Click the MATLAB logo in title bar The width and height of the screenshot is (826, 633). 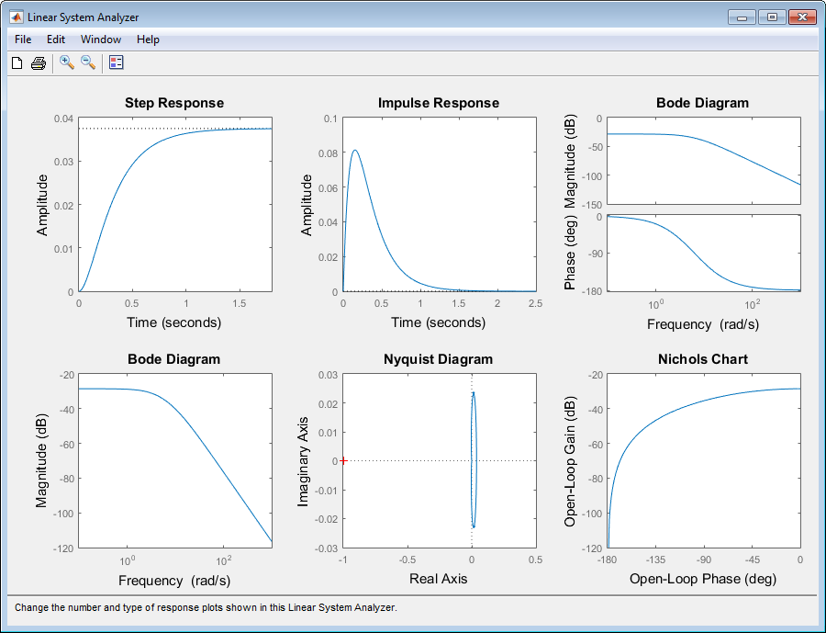pyautogui.click(x=16, y=17)
